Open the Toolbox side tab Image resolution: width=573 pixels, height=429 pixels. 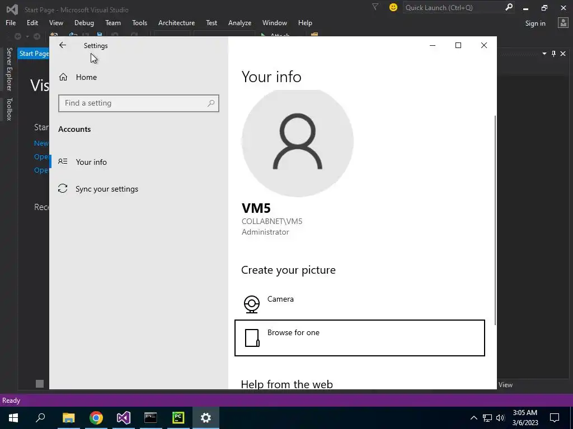point(9,109)
